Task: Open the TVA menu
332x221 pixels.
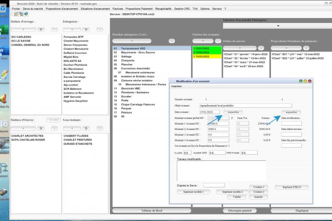Action: [195, 9]
